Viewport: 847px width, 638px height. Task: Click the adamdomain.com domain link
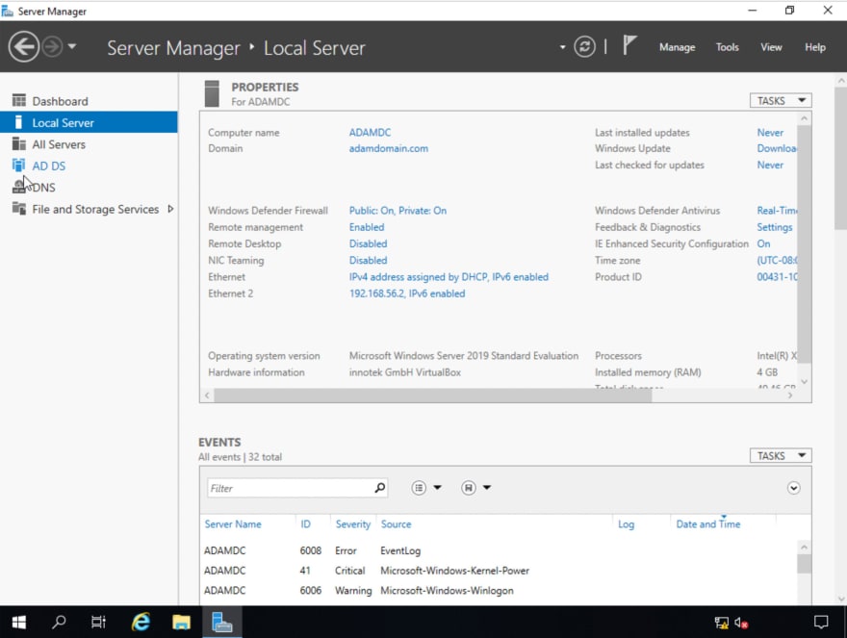(x=389, y=148)
